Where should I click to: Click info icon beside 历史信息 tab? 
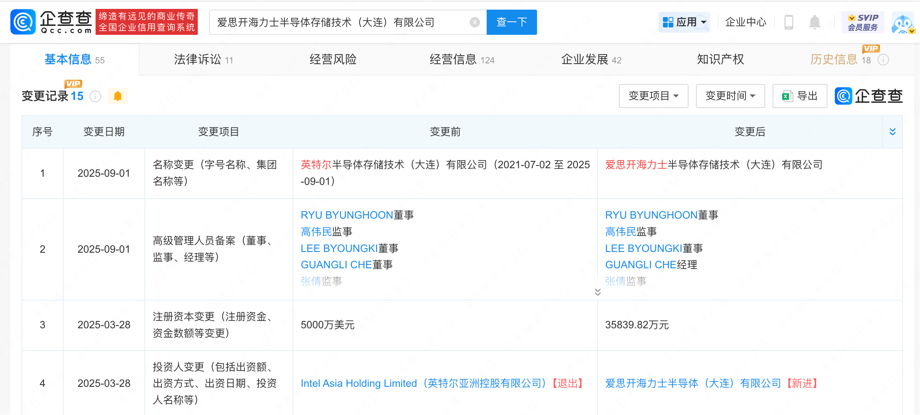(883, 60)
